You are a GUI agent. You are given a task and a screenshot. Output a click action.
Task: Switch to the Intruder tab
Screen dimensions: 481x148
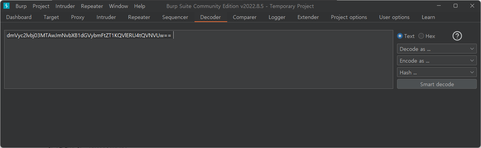click(106, 17)
